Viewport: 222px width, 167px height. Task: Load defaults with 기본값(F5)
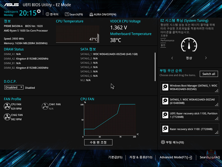coord(115,157)
